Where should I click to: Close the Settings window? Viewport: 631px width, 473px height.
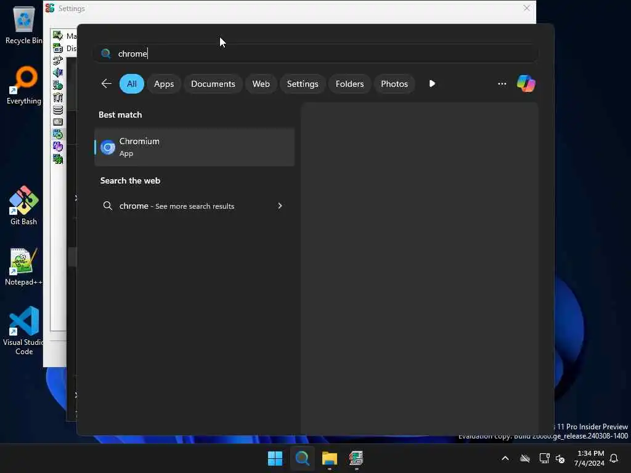[x=526, y=8]
